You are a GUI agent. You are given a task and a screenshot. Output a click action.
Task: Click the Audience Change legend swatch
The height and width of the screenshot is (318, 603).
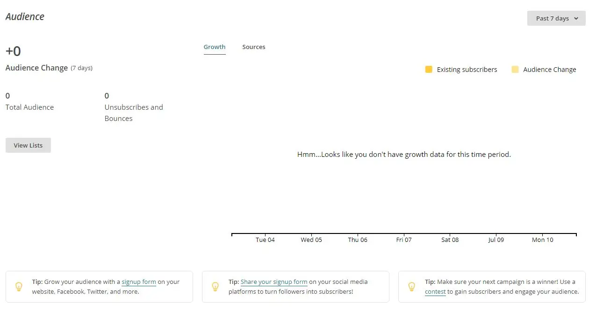click(515, 70)
